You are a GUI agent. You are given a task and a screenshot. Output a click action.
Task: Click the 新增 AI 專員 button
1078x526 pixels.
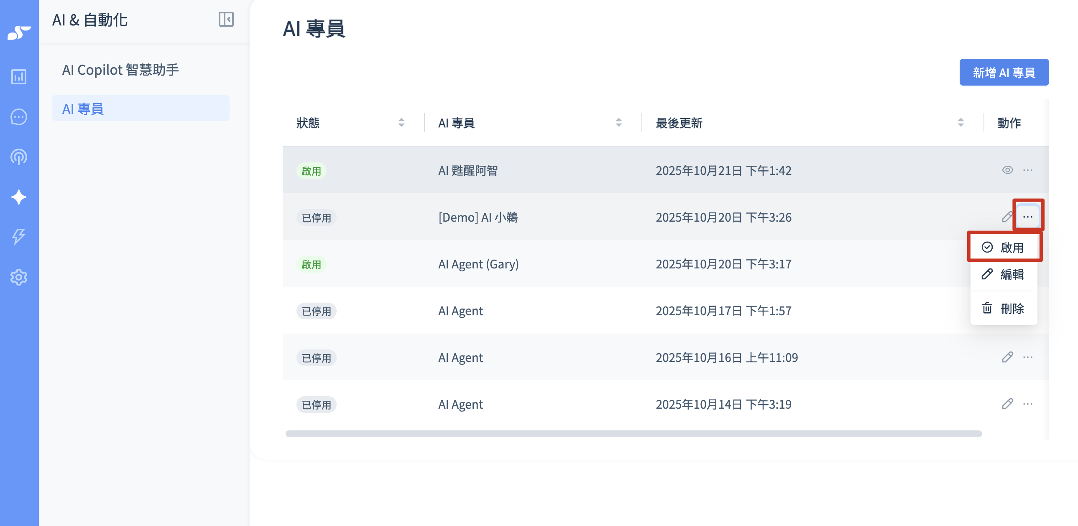pos(1004,73)
